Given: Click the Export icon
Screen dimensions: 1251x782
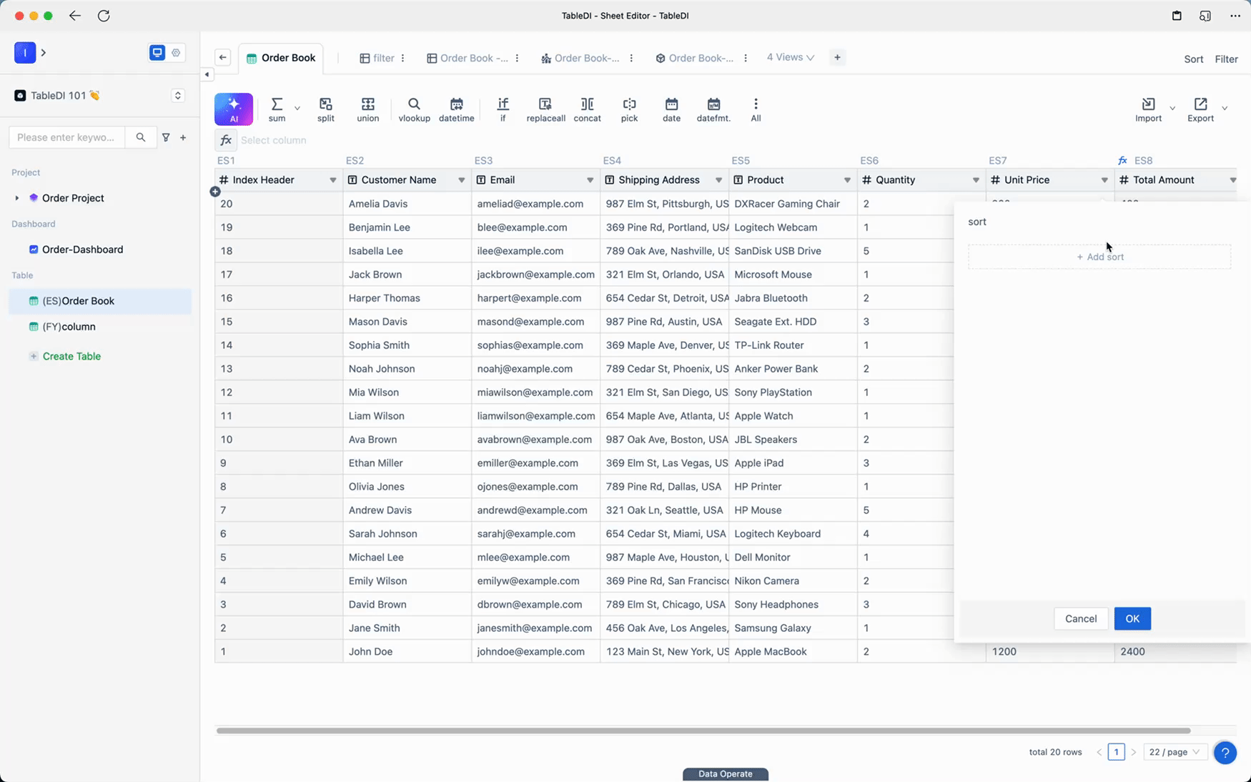Looking at the screenshot, I should [1200, 104].
